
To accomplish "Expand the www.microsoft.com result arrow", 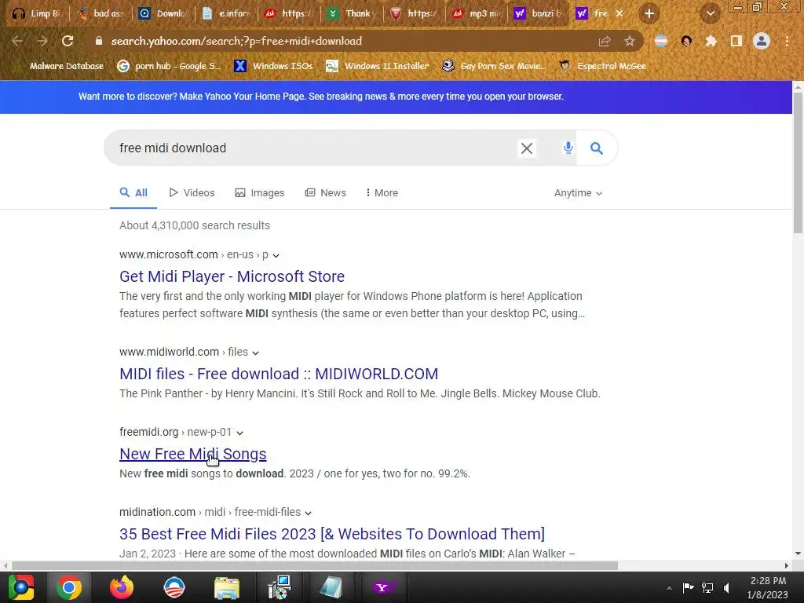I will (276, 255).
